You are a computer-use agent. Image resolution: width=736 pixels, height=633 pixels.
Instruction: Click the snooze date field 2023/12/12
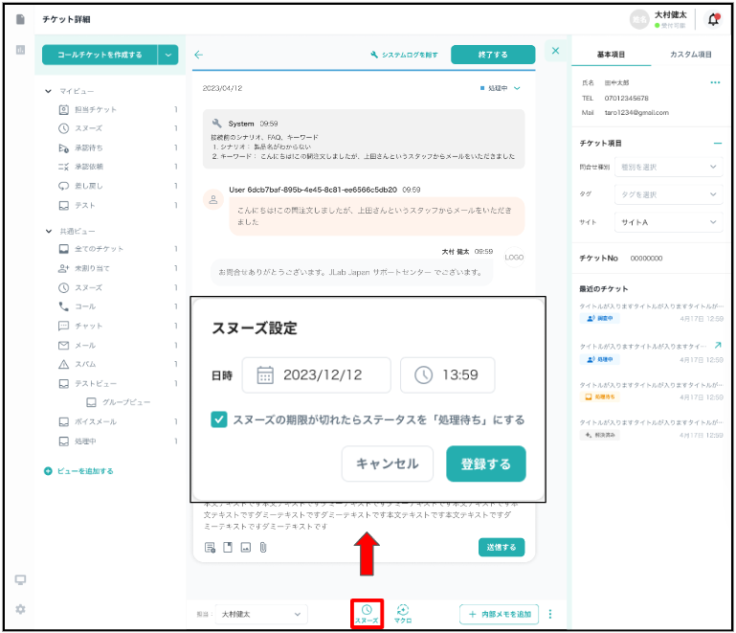click(x=317, y=375)
